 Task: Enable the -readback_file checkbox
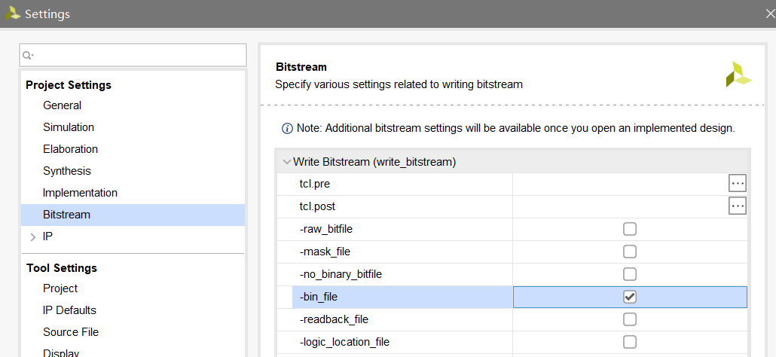pos(630,319)
